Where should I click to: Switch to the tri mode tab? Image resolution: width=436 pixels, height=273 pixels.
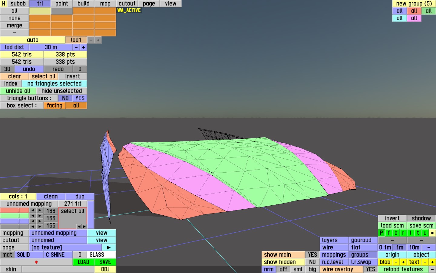coord(40,4)
